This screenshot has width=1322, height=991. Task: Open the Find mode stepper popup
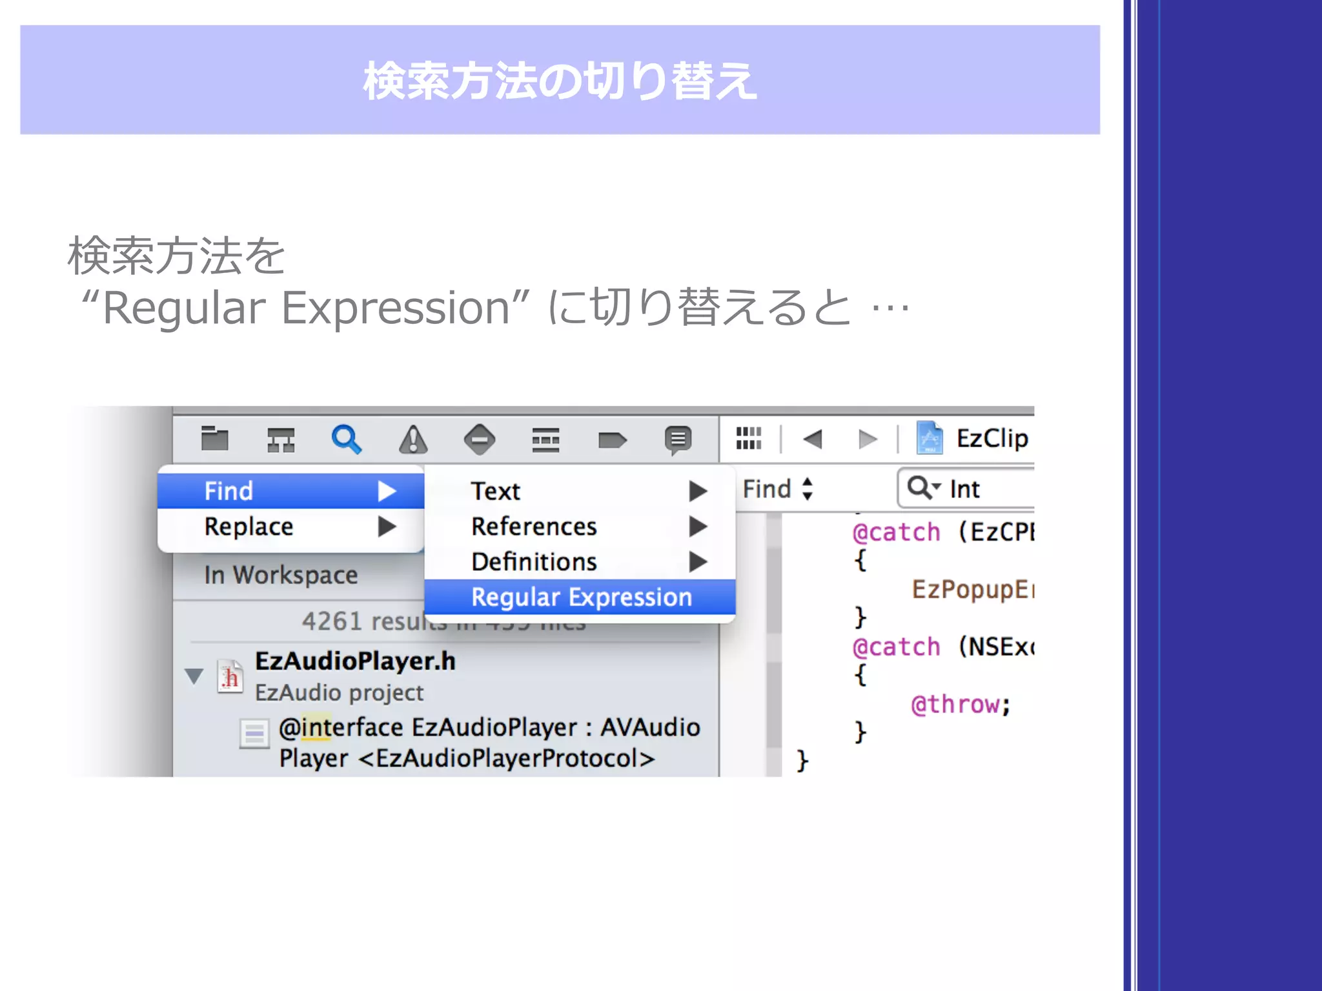[778, 488]
